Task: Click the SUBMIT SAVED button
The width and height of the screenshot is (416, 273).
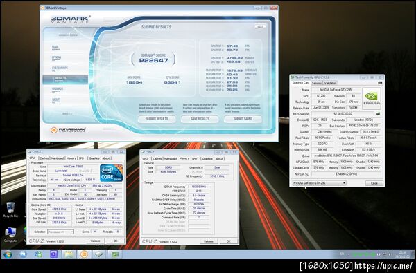Action: click(243, 119)
